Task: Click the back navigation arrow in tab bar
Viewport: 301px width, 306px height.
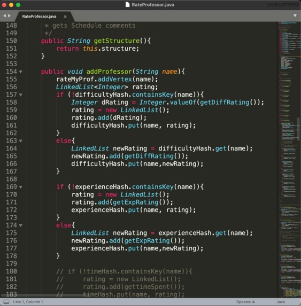Action: click(x=4, y=15)
